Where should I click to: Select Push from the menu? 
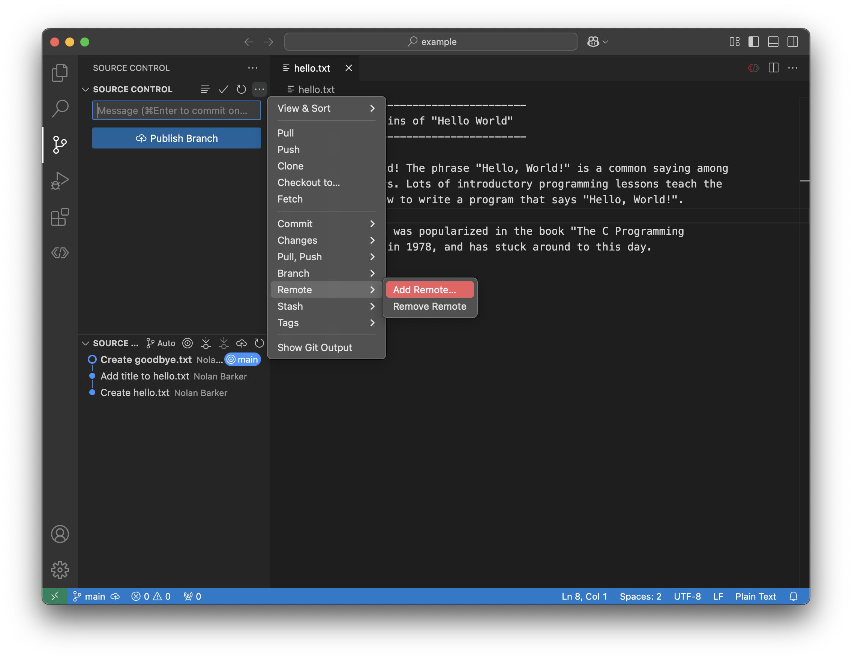coord(326,149)
